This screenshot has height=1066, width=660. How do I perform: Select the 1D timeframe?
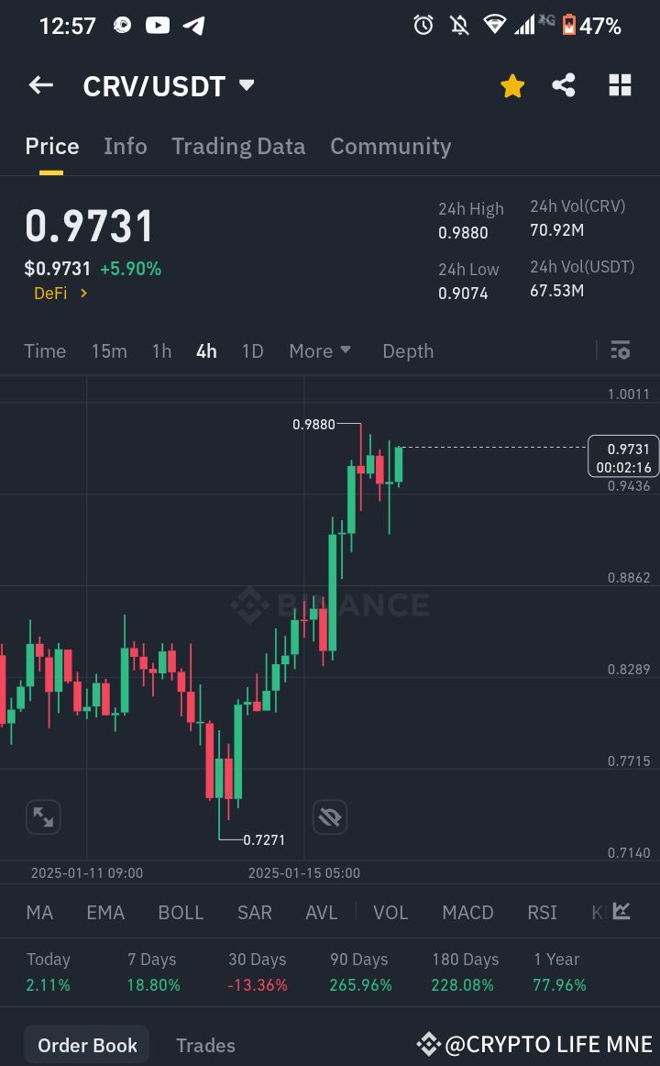tap(252, 350)
